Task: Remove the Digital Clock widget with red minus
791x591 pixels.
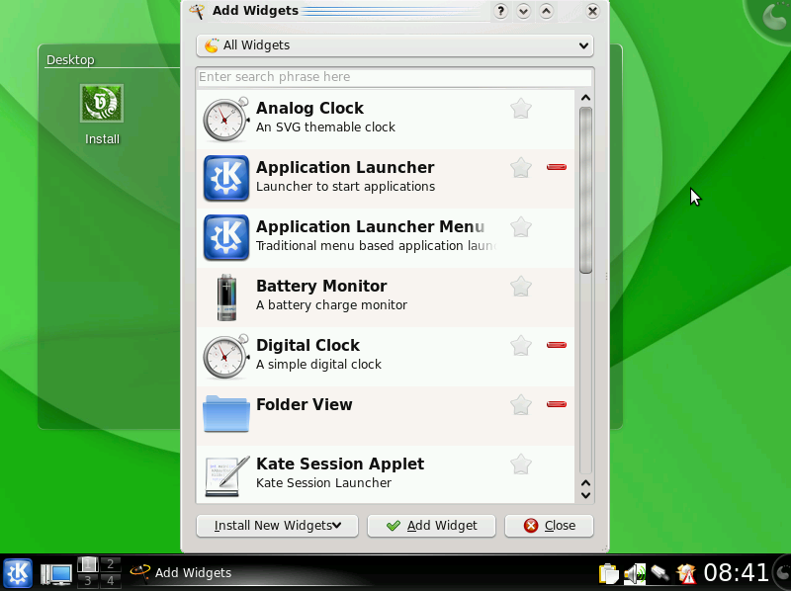Action: click(x=557, y=345)
